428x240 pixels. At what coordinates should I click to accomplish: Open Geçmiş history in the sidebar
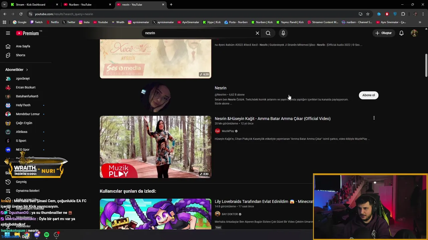pos(21,182)
